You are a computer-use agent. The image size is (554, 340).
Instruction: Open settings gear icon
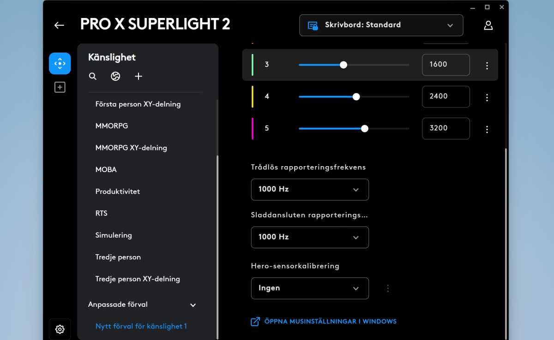point(60,329)
